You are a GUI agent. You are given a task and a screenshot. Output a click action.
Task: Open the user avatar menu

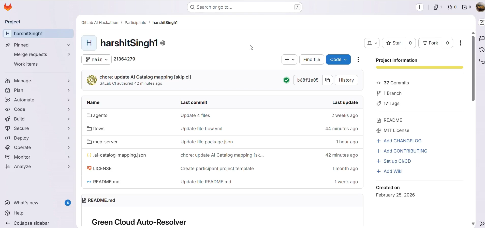[x=480, y=7]
